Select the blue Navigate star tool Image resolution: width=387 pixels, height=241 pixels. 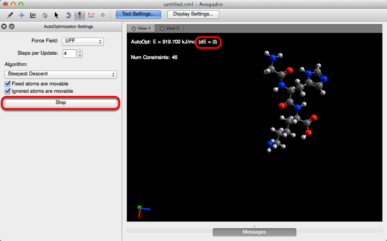pos(21,14)
